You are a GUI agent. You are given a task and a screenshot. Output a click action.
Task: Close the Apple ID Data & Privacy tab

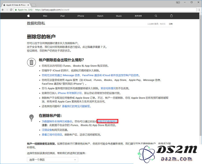28,5
